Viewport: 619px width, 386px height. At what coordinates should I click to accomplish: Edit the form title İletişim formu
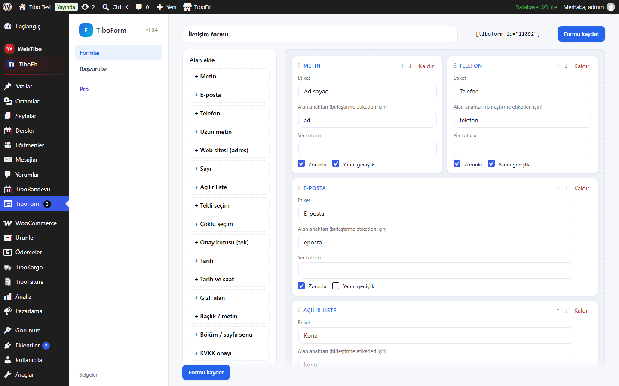pos(320,34)
